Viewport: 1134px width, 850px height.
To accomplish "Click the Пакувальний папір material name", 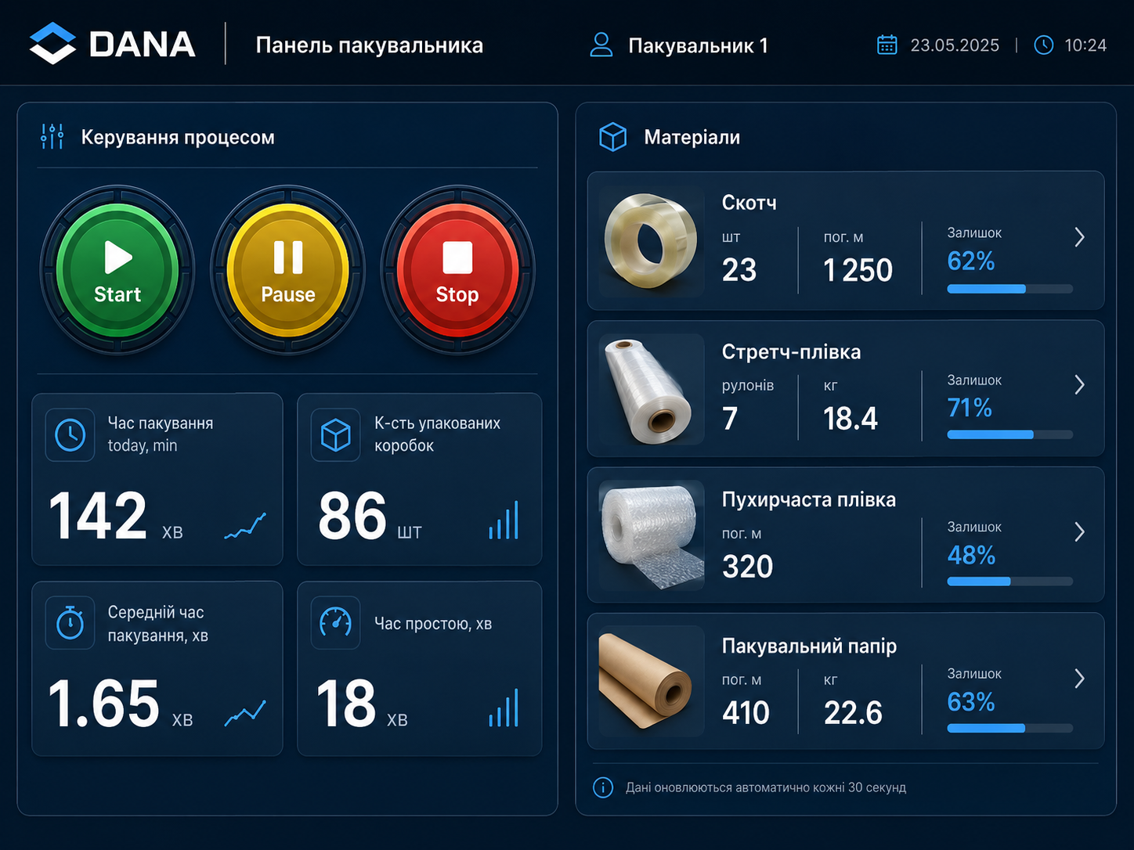I will [809, 646].
